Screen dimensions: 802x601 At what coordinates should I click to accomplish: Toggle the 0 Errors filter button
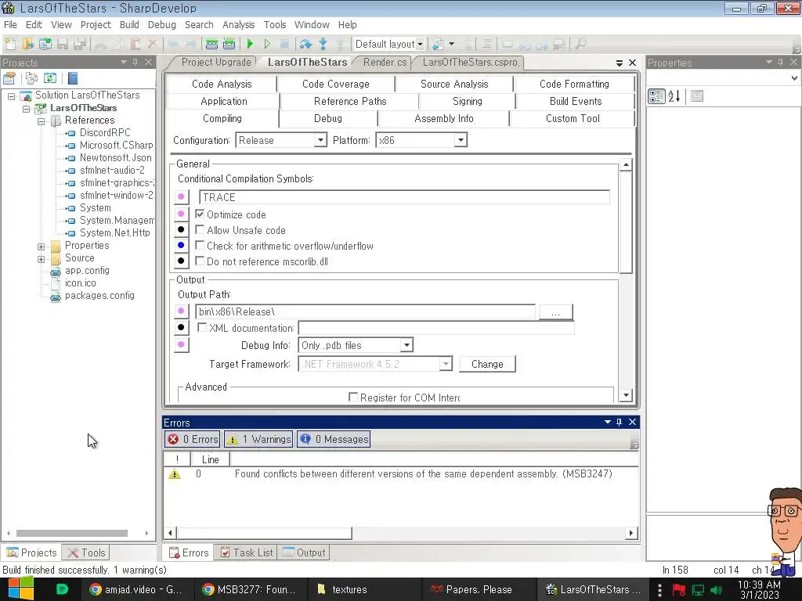[193, 439]
